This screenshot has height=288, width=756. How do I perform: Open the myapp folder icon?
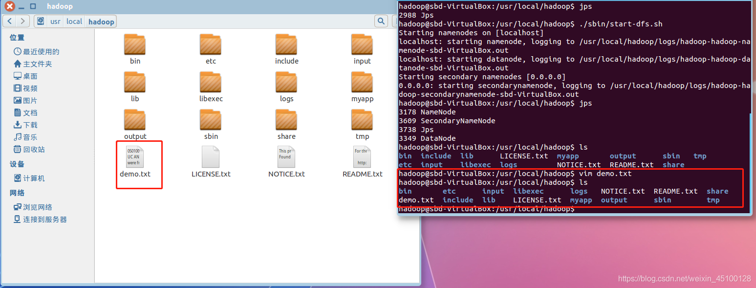tap(362, 82)
